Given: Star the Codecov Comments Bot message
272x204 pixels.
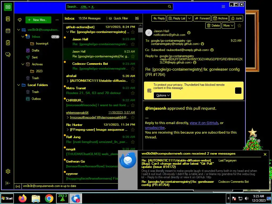Looking at the screenshot, I should (x=133, y=69).
